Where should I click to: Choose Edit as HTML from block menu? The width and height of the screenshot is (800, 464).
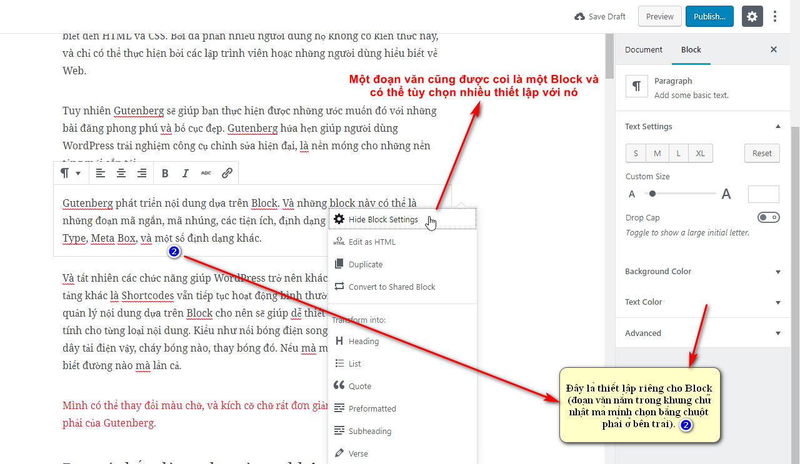[x=402, y=242]
